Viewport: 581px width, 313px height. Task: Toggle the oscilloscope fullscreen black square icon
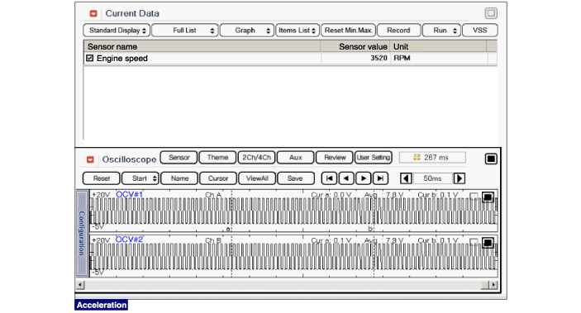(x=491, y=159)
